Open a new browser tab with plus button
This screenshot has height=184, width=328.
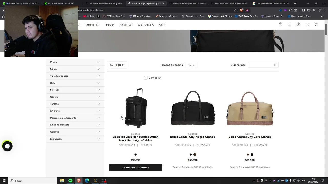point(295,3)
